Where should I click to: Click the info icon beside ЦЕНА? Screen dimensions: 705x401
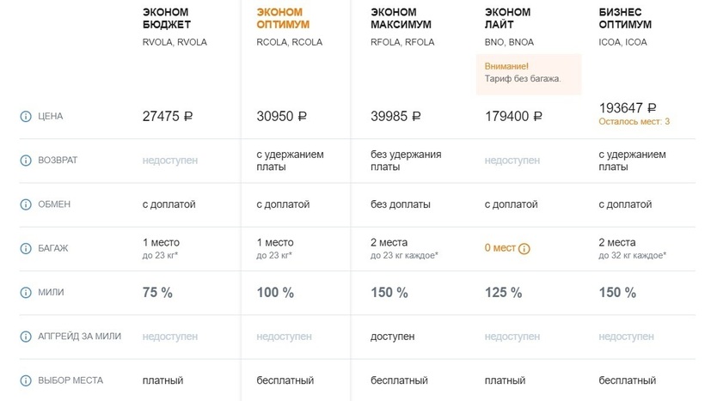click(x=25, y=116)
